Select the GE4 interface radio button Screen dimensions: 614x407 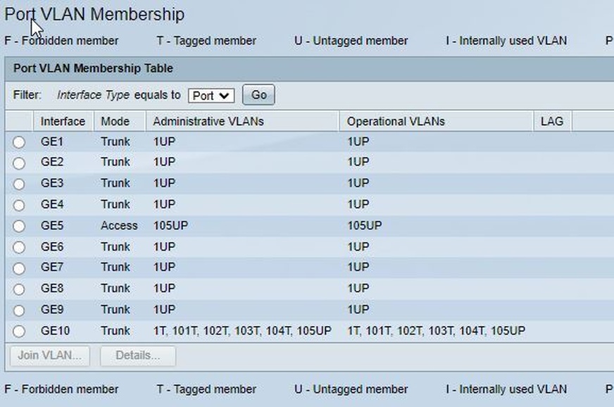click(19, 206)
